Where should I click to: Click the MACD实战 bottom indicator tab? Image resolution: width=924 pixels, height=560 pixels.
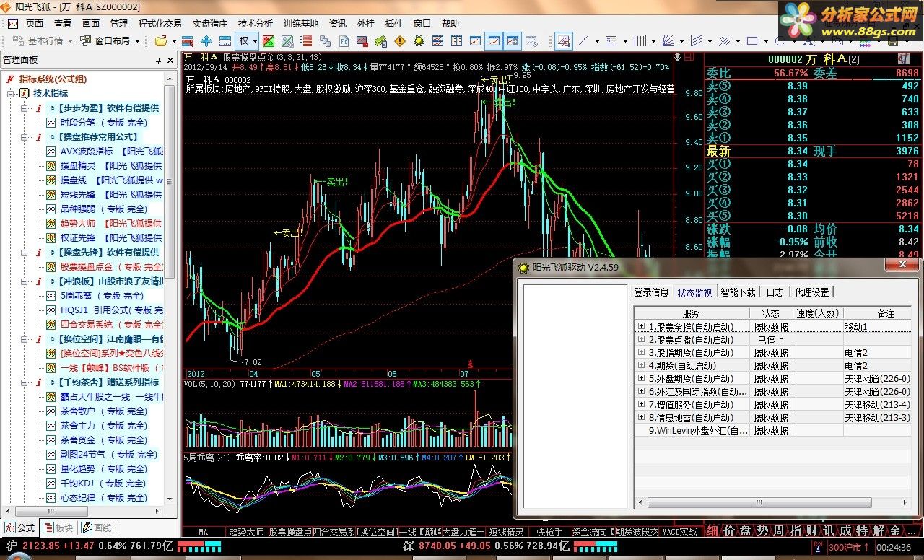coord(679,532)
